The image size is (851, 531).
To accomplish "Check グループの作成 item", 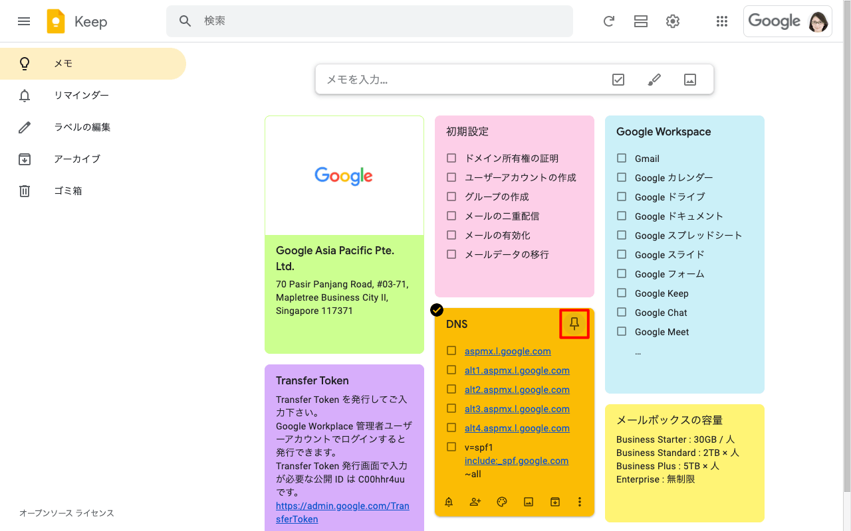I will [451, 196].
